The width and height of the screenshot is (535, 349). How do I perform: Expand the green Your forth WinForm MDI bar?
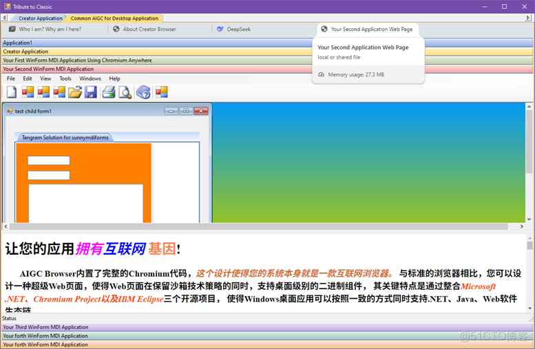pos(267,336)
